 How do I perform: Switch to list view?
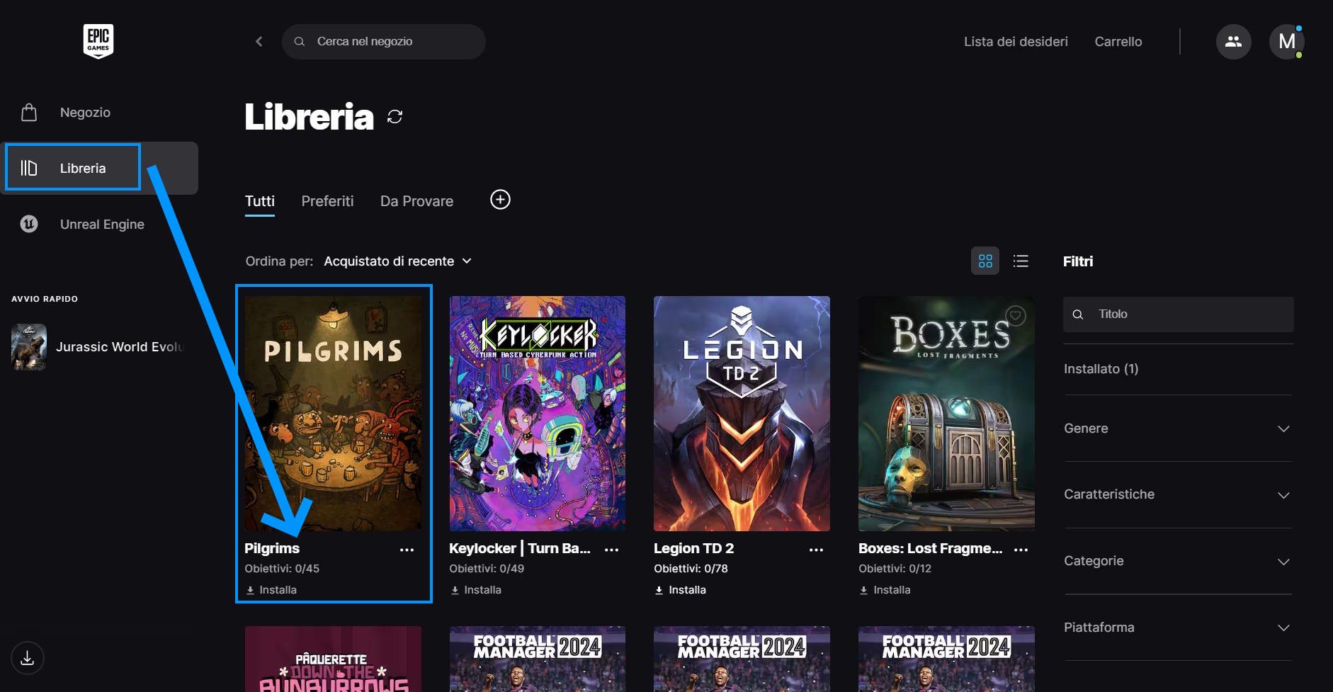pyautogui.click(x=1021, y=261)
